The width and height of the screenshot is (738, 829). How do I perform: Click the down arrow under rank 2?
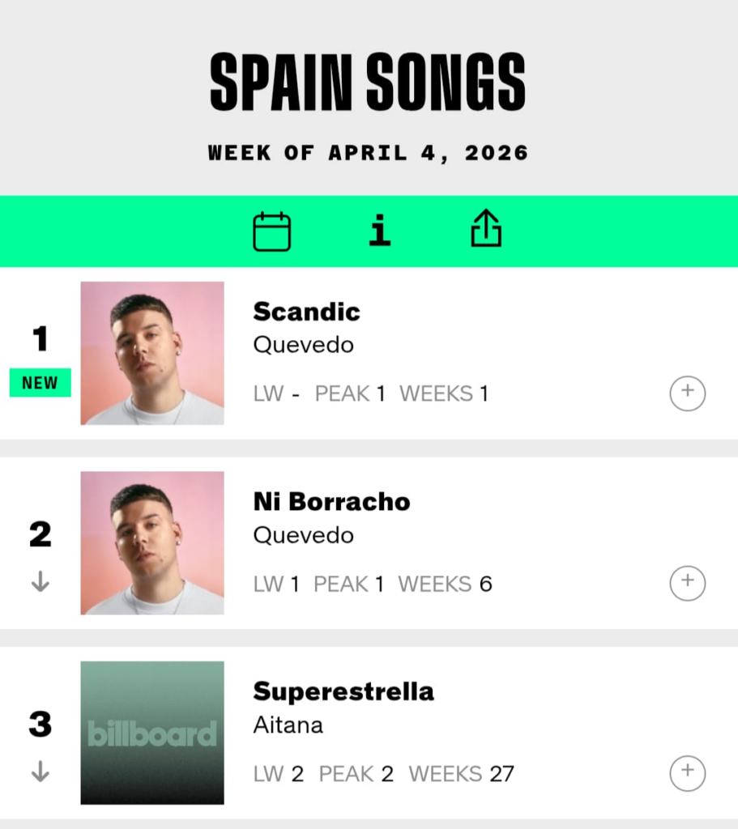click(x=40, y=582)
